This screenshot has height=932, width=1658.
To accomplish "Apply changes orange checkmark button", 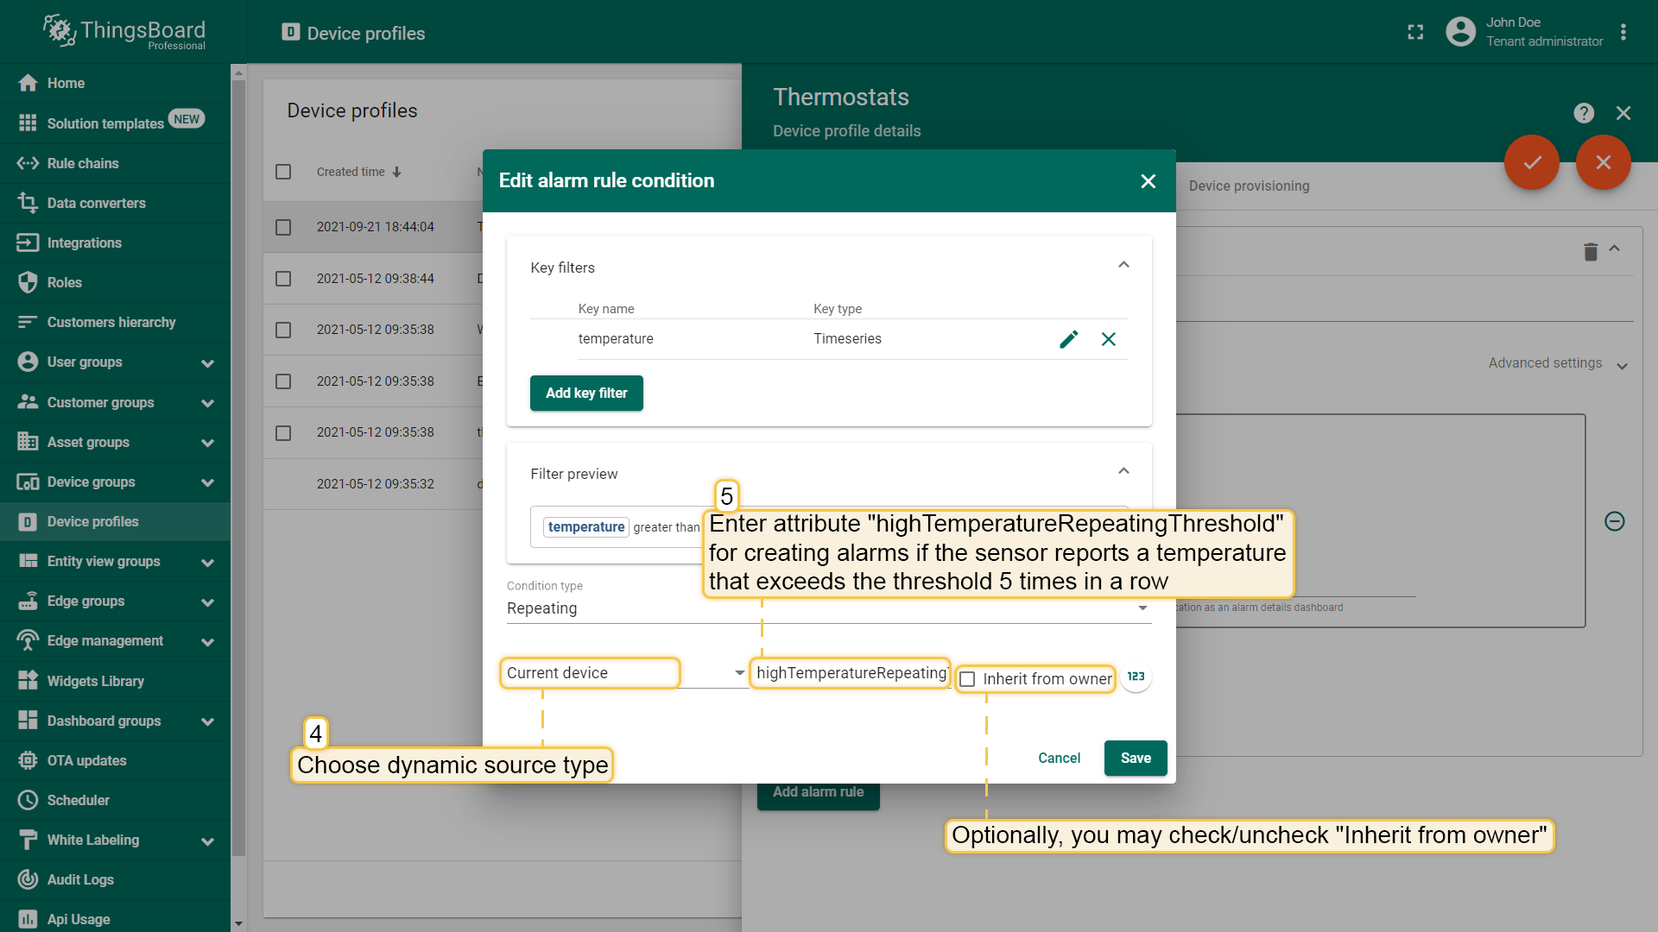I will point(1532,162).
